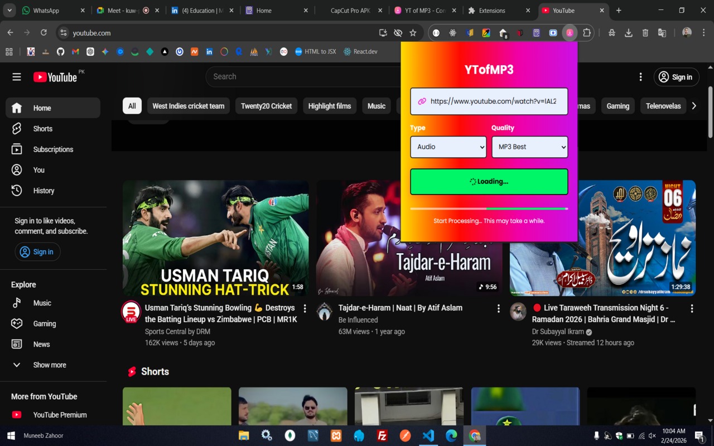This screenshot has height=446, width=714.
Task: Open a new browser tab
Action: pos(619,10)
